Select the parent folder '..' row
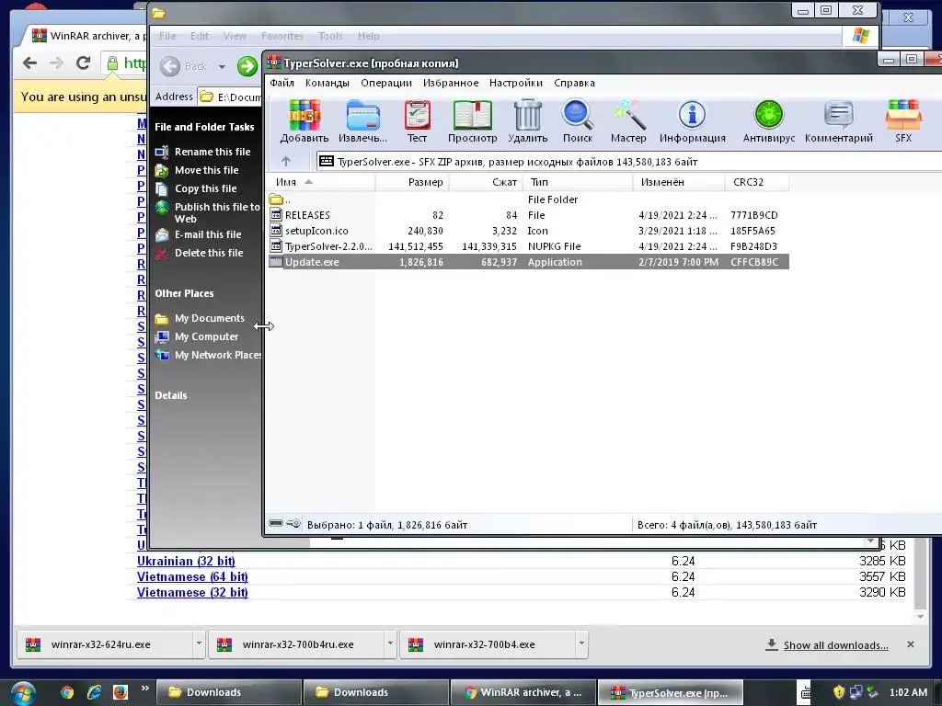The image size is (942, 706). pos(528,199)
